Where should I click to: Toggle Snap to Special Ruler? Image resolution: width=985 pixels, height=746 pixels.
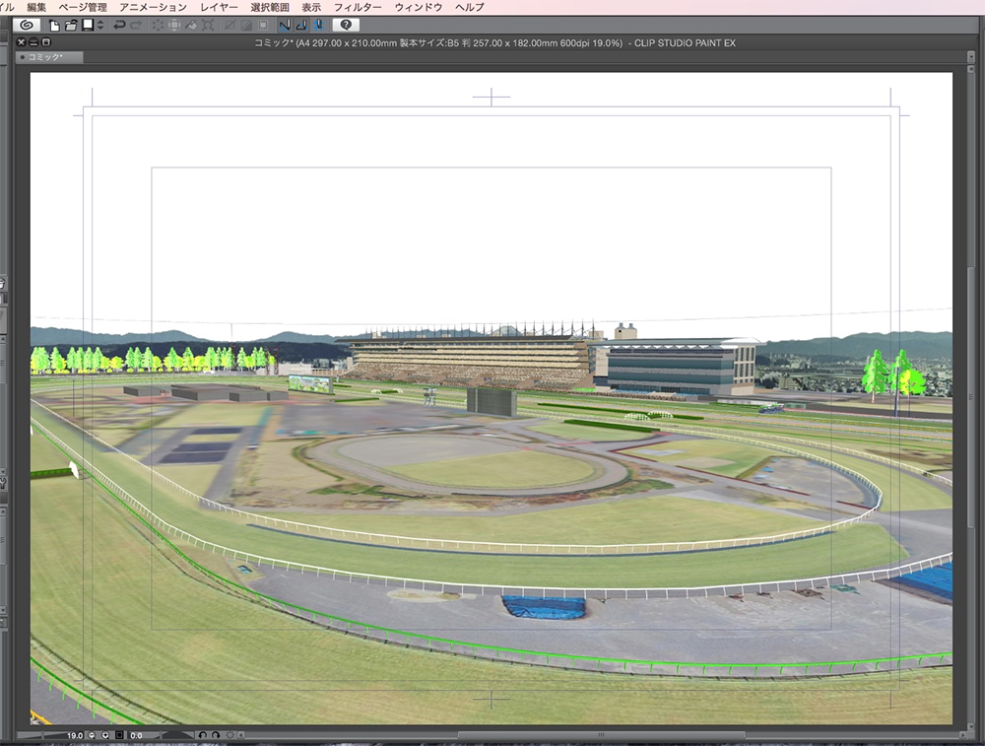pos(302,26)
